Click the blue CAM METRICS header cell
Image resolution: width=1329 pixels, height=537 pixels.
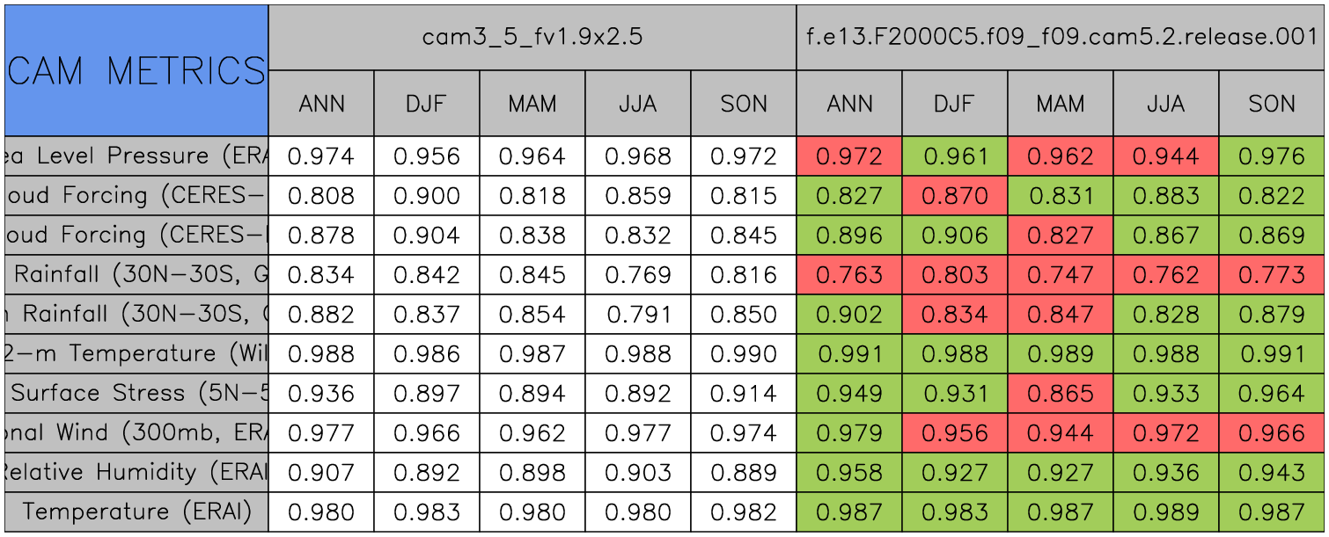(136, 70)
